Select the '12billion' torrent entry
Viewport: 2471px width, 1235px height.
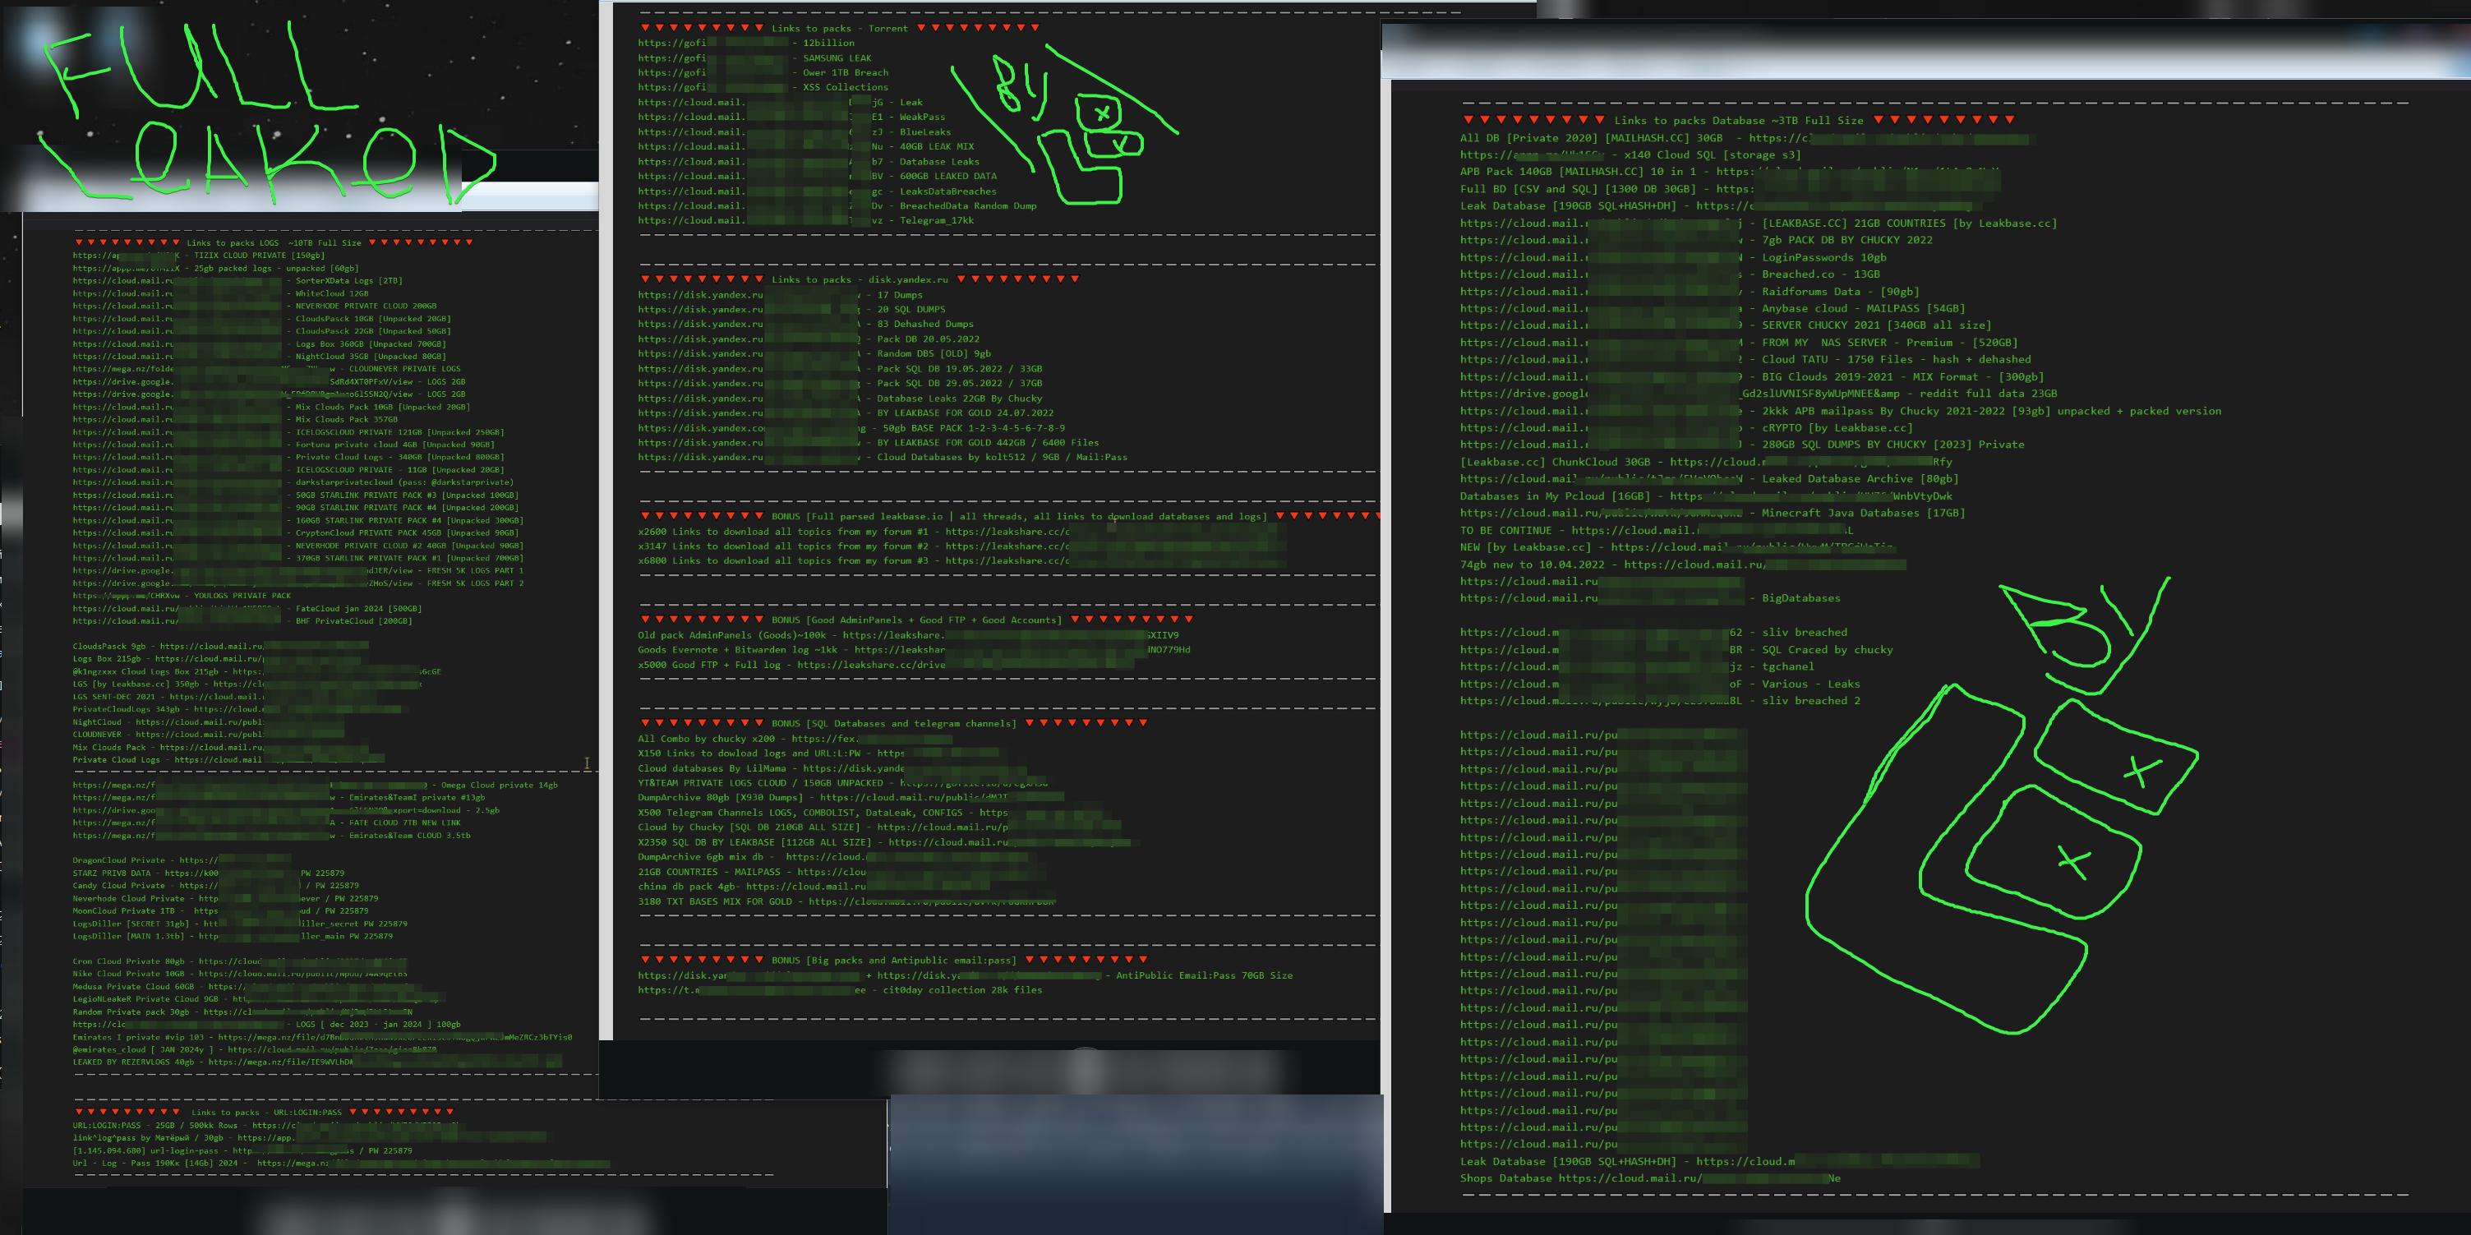click(746, 44)
